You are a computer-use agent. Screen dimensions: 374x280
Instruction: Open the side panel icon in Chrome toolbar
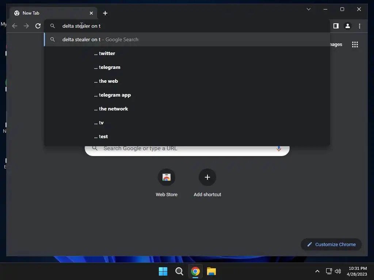point(336,26)
